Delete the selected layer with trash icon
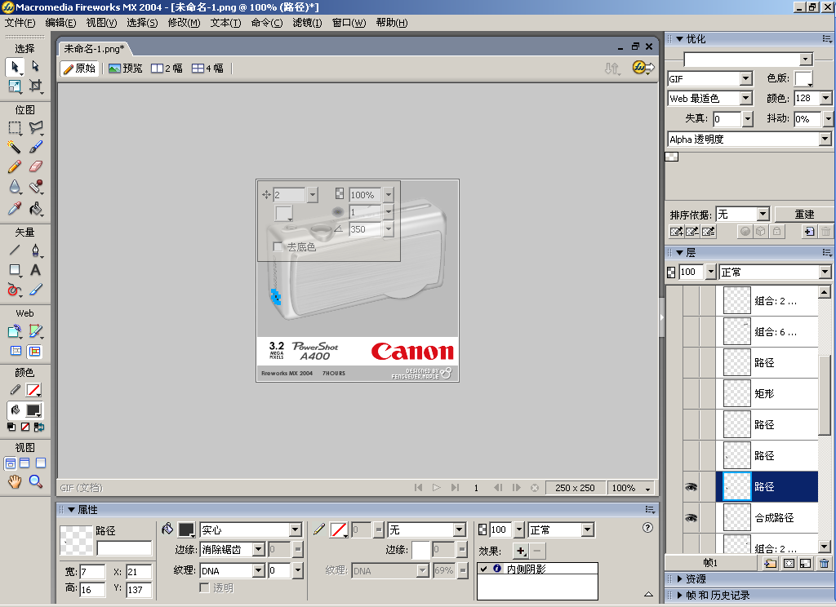The height and width of the screenshot is (607, 836). 825,563
